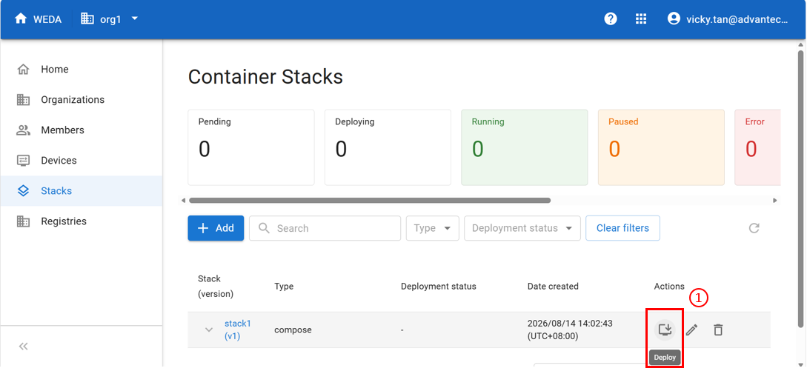Expand the stack1 row chevron

[209, 330]
